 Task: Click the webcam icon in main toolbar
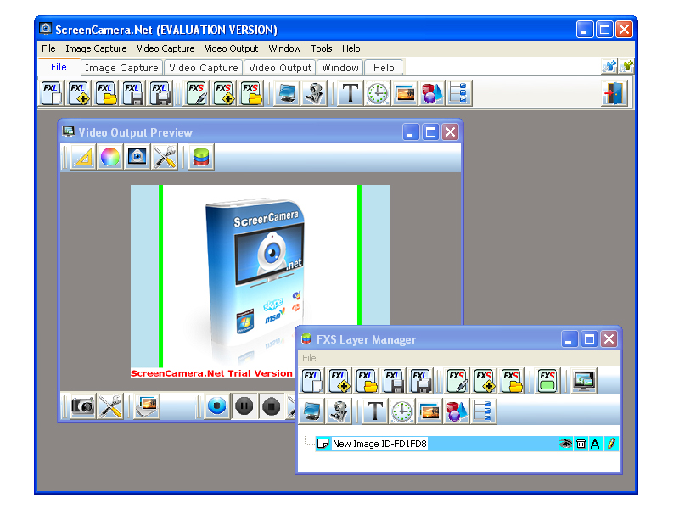coord(314,93)
